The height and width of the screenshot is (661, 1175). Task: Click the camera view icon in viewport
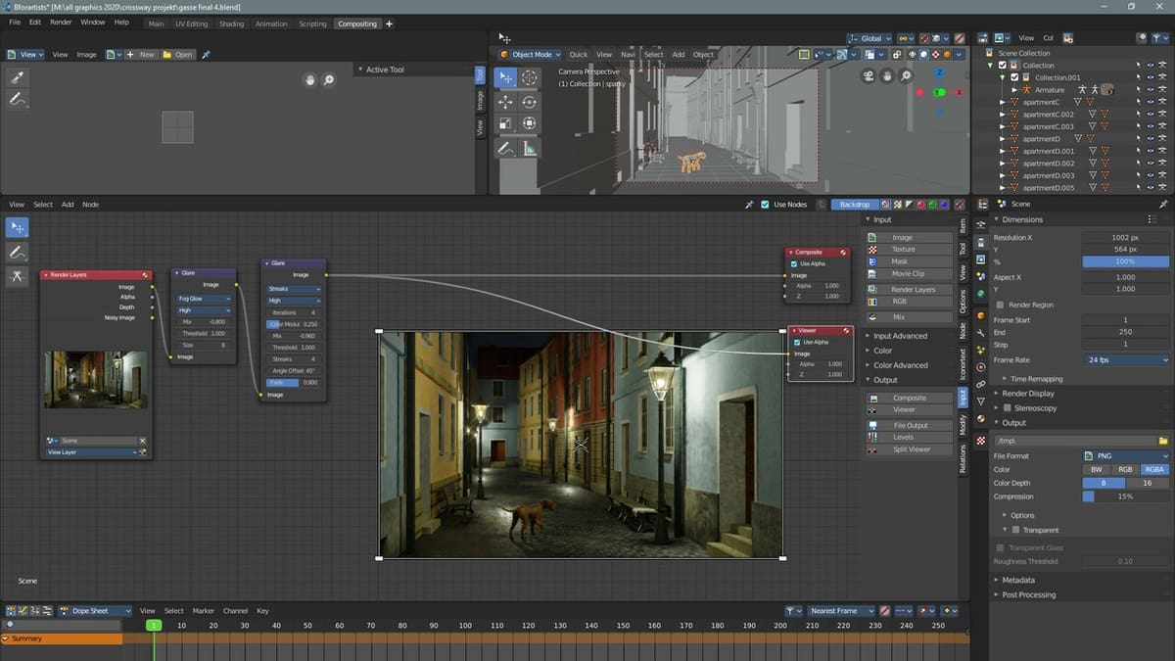pyautogui.click(x=869, y=76)
